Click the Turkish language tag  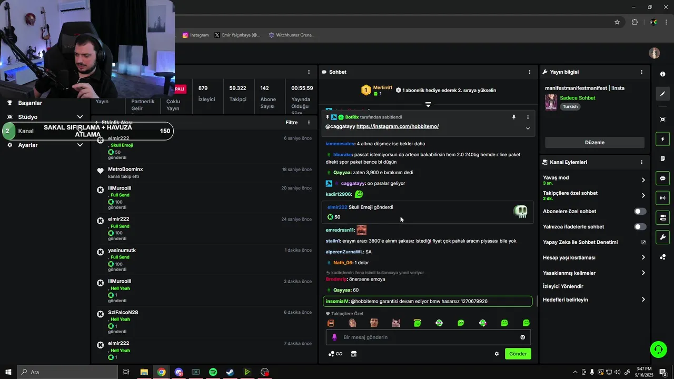pyautogui.click(x=570, y=107)
